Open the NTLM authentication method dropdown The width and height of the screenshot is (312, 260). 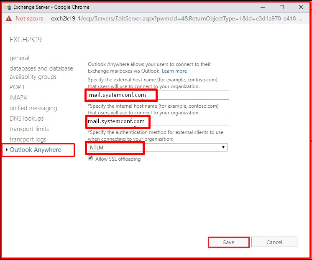[158, 147]
